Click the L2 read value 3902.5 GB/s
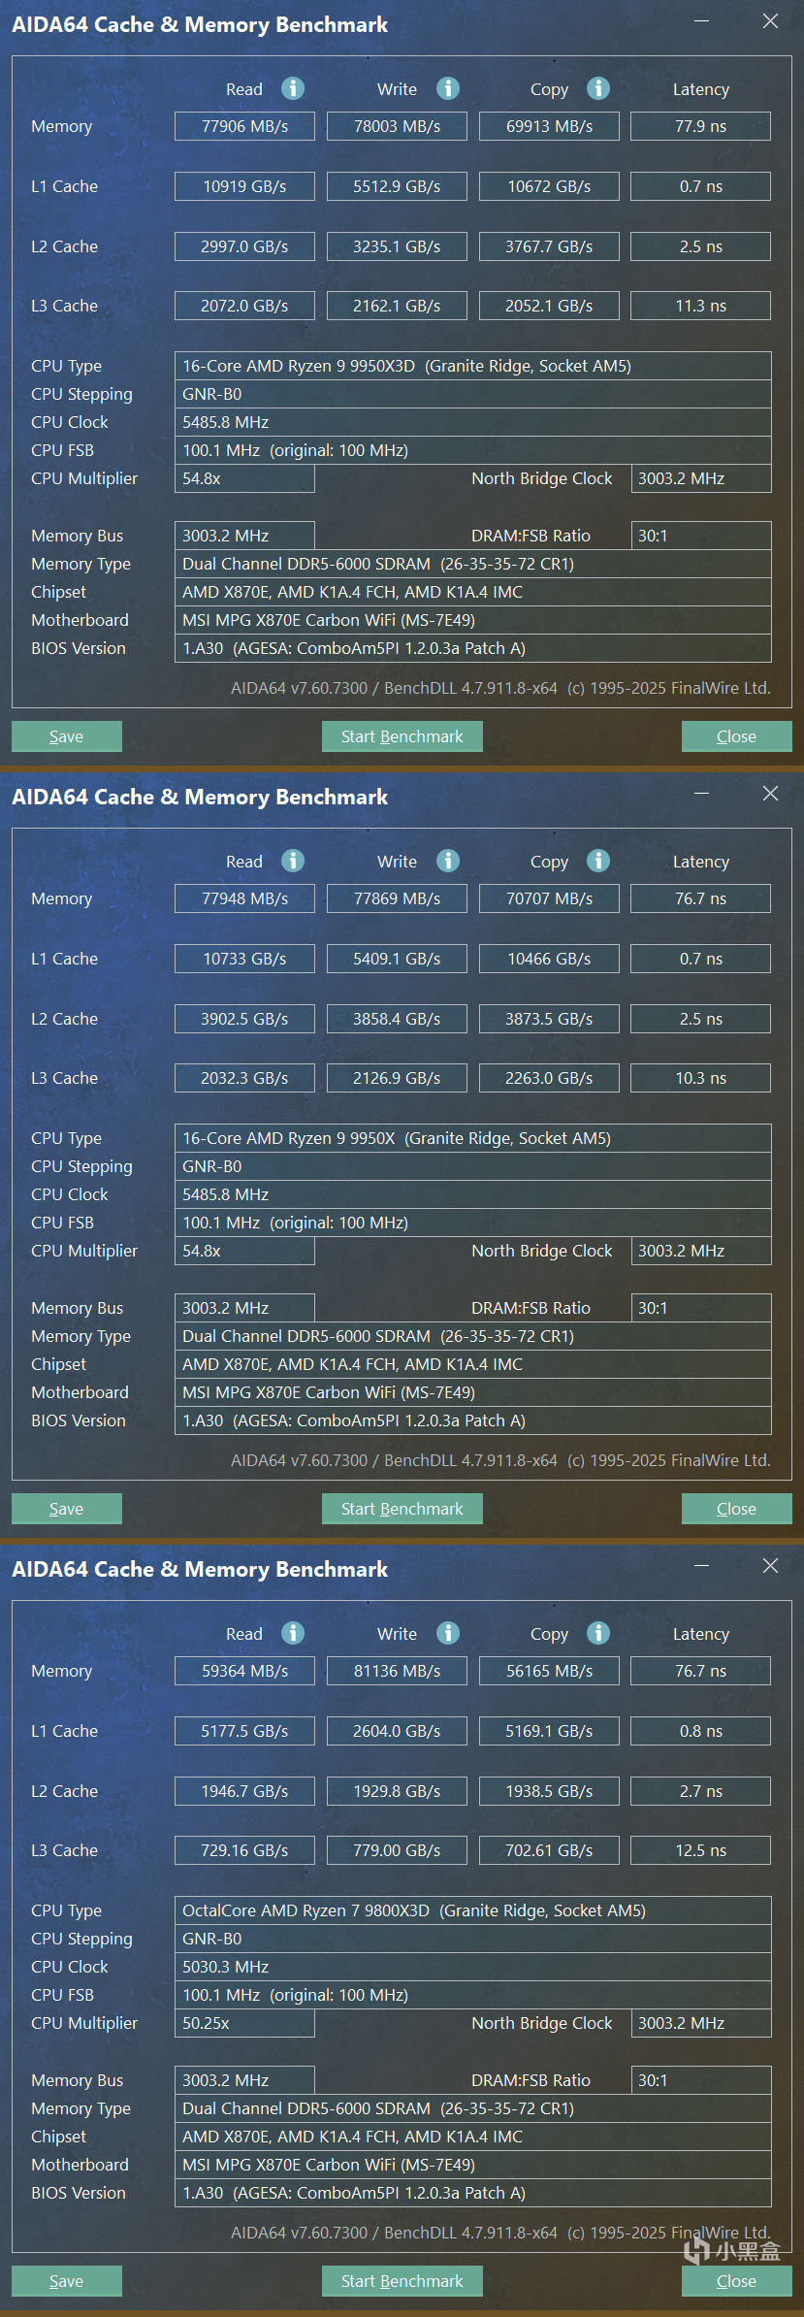 coord(244,1019)
